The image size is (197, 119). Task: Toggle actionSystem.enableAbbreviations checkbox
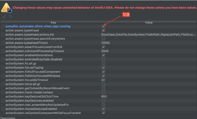[103, 55]
